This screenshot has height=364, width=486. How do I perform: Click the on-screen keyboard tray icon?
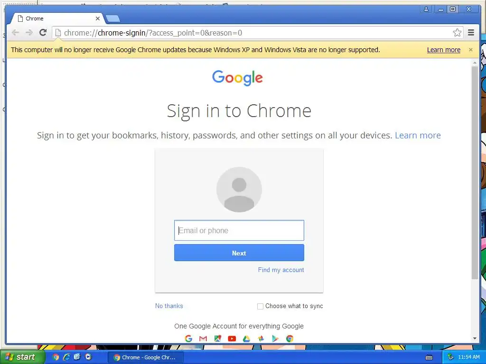pyautogui.click(x=429, y=357)
